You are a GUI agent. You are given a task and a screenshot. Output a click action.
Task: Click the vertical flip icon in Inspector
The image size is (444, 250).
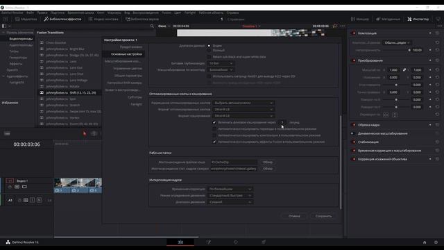pyautogui.click(x=395, y=115)
